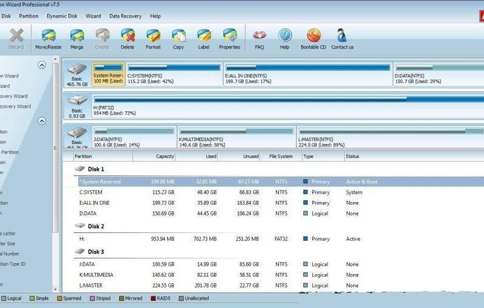Sort by the Partition column header
This screenshot has height=308, width=484.
[103, 157]
